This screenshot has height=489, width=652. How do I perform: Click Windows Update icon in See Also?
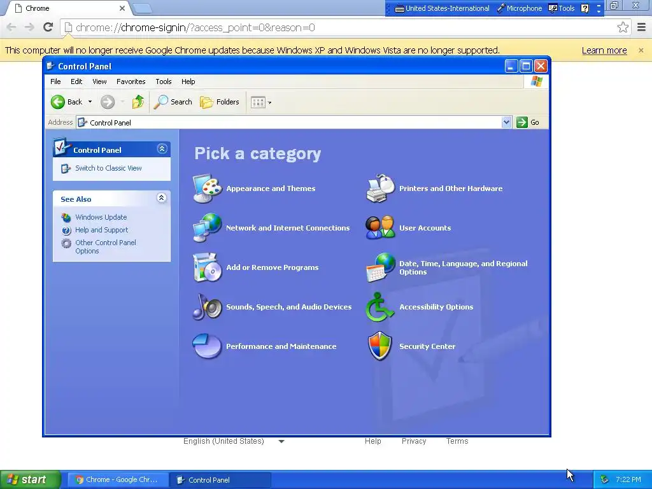click(66, 217)
